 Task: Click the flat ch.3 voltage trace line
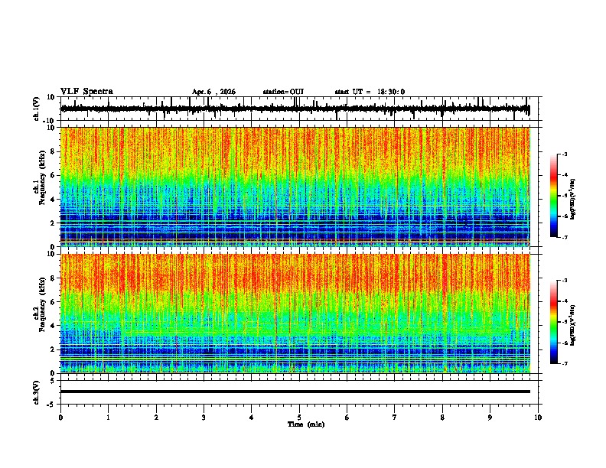pyautogui.click(x=295, y=392)
